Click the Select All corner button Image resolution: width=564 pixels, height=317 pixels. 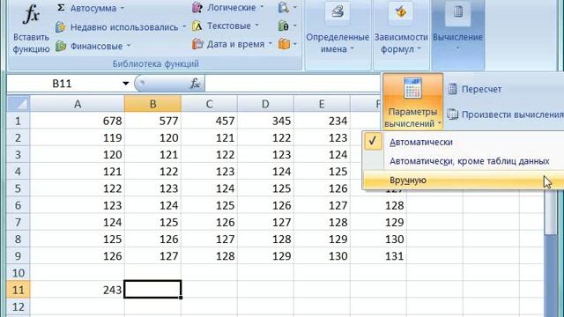19,104
